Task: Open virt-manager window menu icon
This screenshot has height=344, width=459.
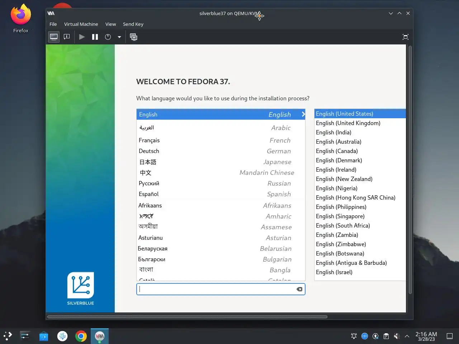Action: click(51, 13)
